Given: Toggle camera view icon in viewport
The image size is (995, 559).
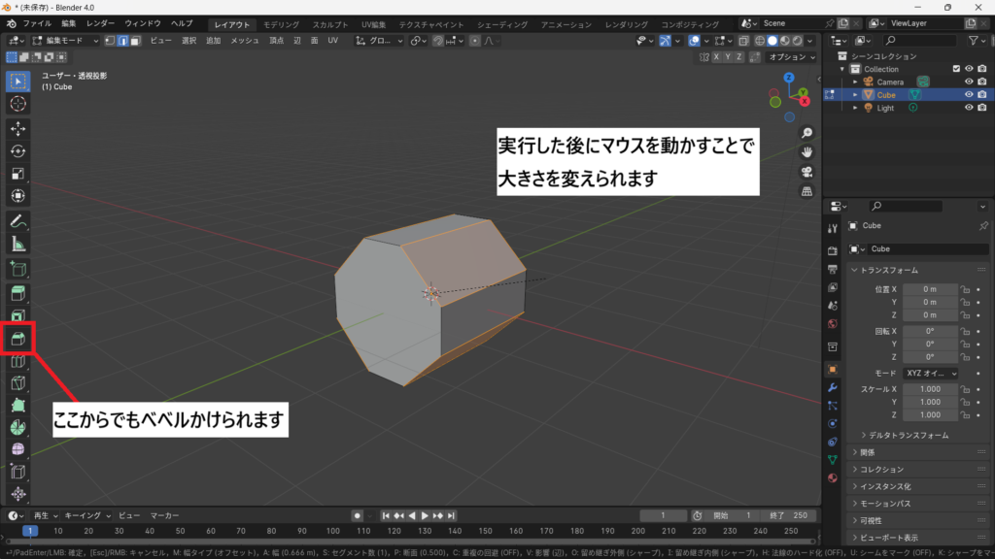Looking at the screenshot, I should 806,172.
